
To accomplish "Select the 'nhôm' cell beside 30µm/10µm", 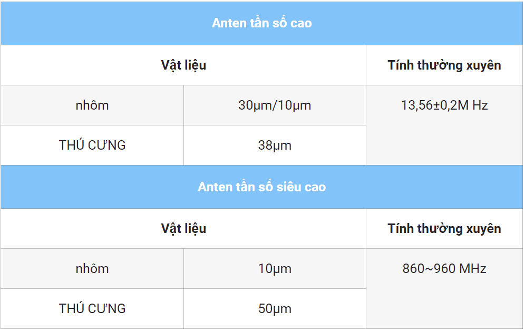I will 92,105.
